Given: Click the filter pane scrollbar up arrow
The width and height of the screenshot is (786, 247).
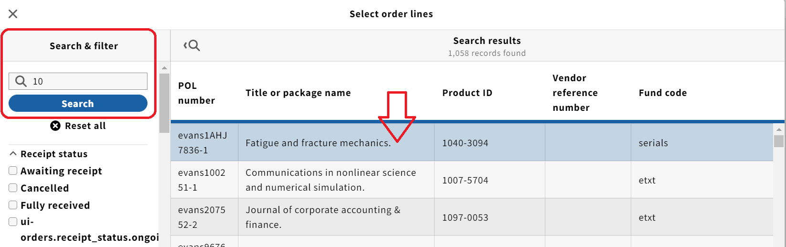Looking at the screenshot, I should point(164,68).
